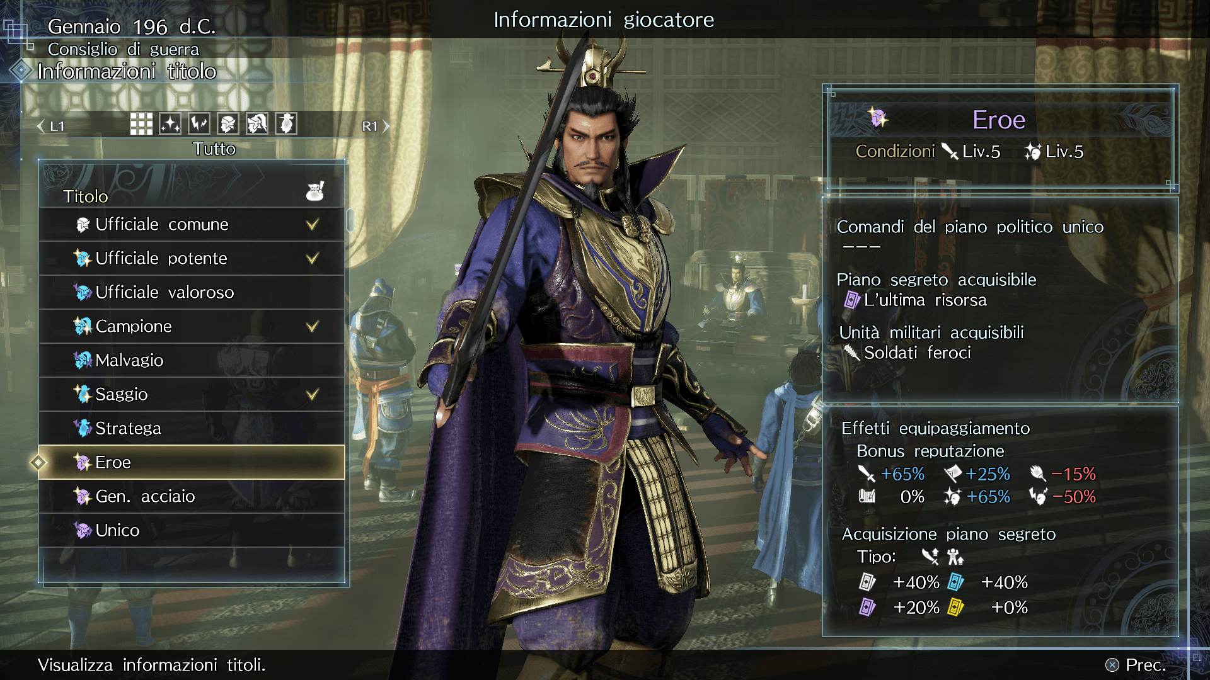Image resolution: width=1210 pixels, height=680 pixels.
Task: Toggle the checkmark on Saggio row
Action: pyautogui.click(x=312, y=394)
